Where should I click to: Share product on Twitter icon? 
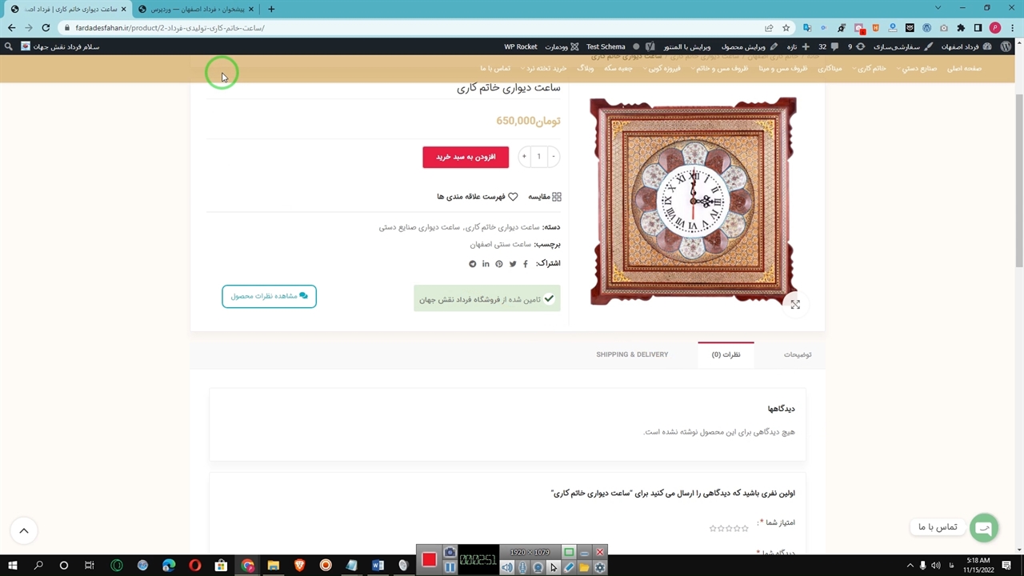pos(513,264)
